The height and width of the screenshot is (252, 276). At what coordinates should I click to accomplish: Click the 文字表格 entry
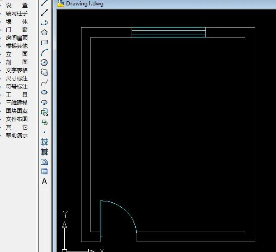coord(16,70)
